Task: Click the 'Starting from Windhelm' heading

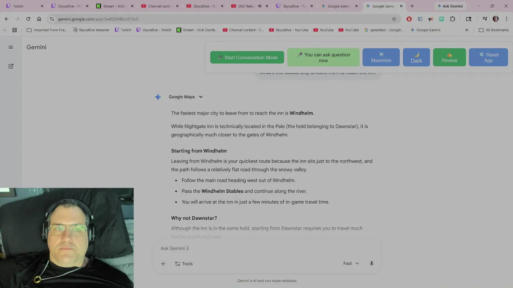Action: [x=199, y=151]
